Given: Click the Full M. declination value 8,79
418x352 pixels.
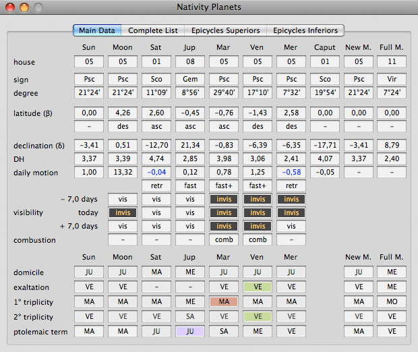Looking at the screenshot, I should pyautogui.click(x=392, y=145).
